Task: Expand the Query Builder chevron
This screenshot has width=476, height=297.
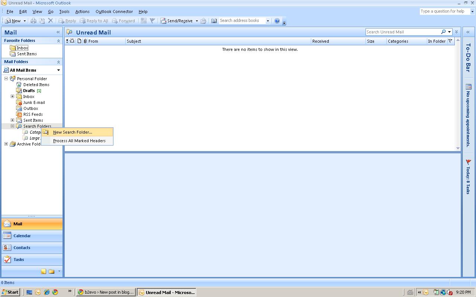Action: pos(456,32)
